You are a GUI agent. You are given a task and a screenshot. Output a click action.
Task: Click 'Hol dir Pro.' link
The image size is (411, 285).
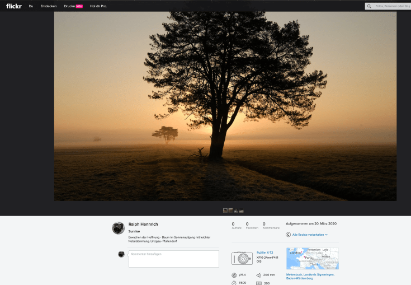[98, 6]
